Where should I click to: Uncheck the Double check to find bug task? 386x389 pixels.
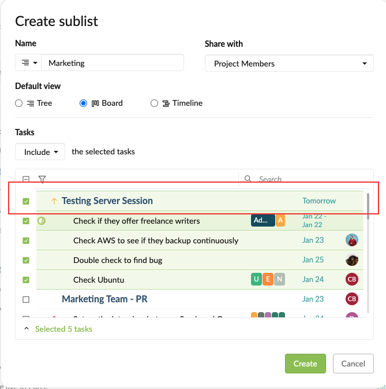click(26, 260)
